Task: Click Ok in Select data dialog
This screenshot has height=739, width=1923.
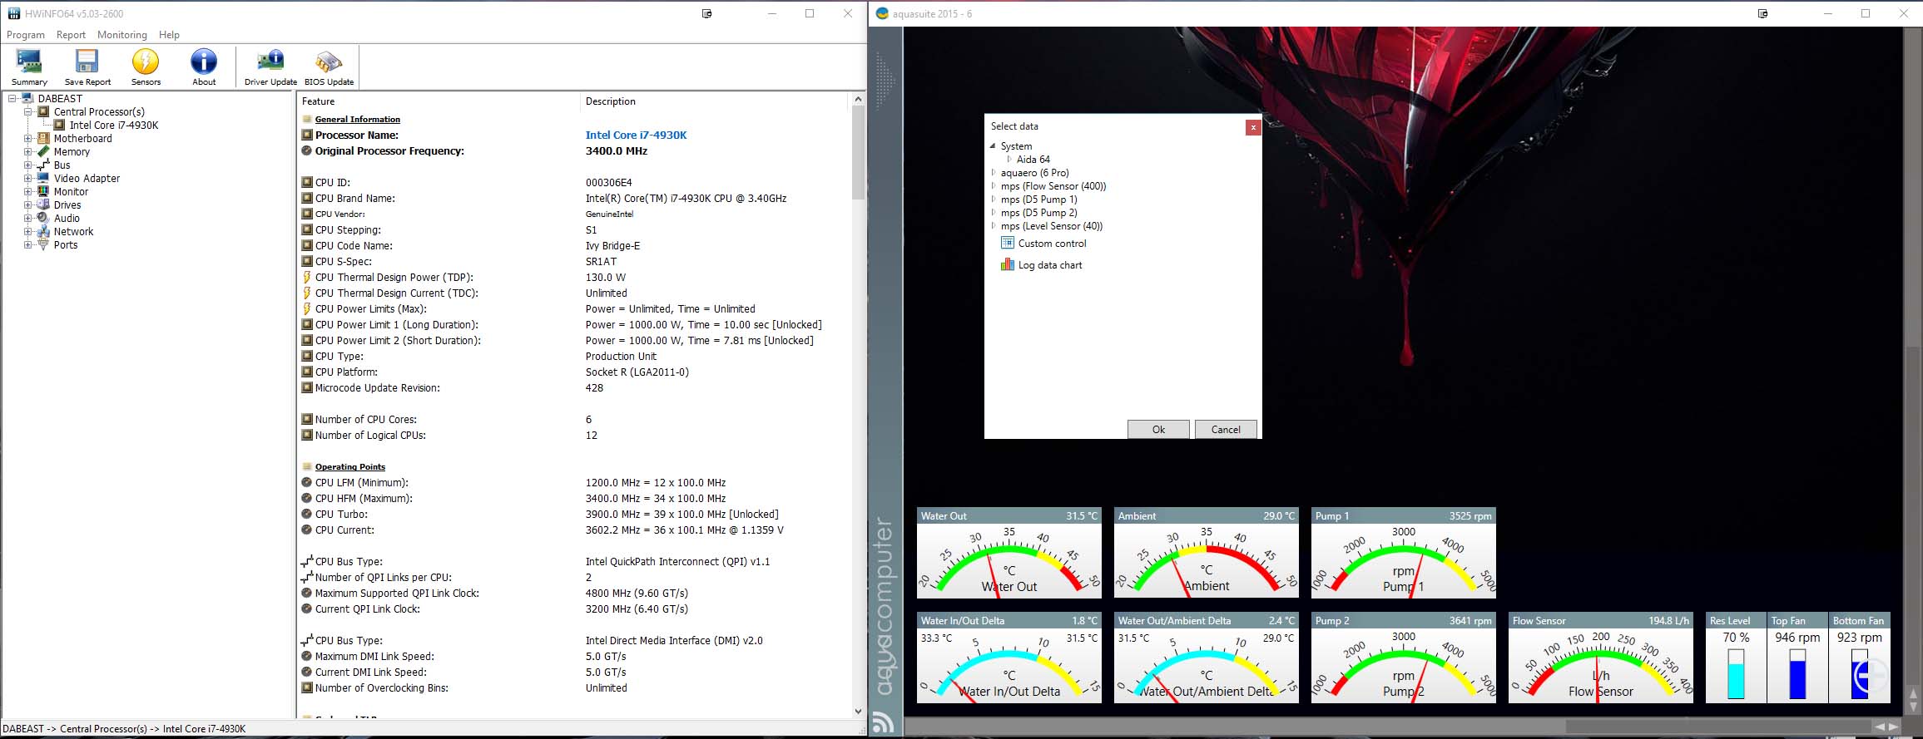Action: (x=1157, y=430)
